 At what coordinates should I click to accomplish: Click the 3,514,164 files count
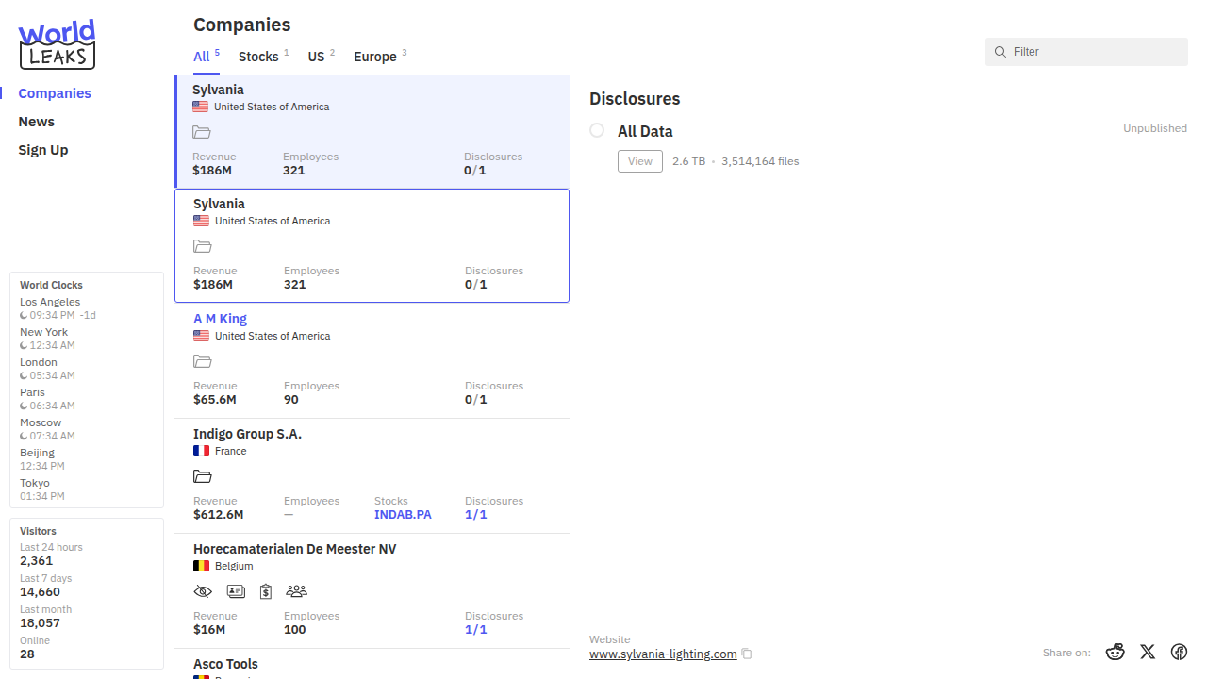[760, 161]
